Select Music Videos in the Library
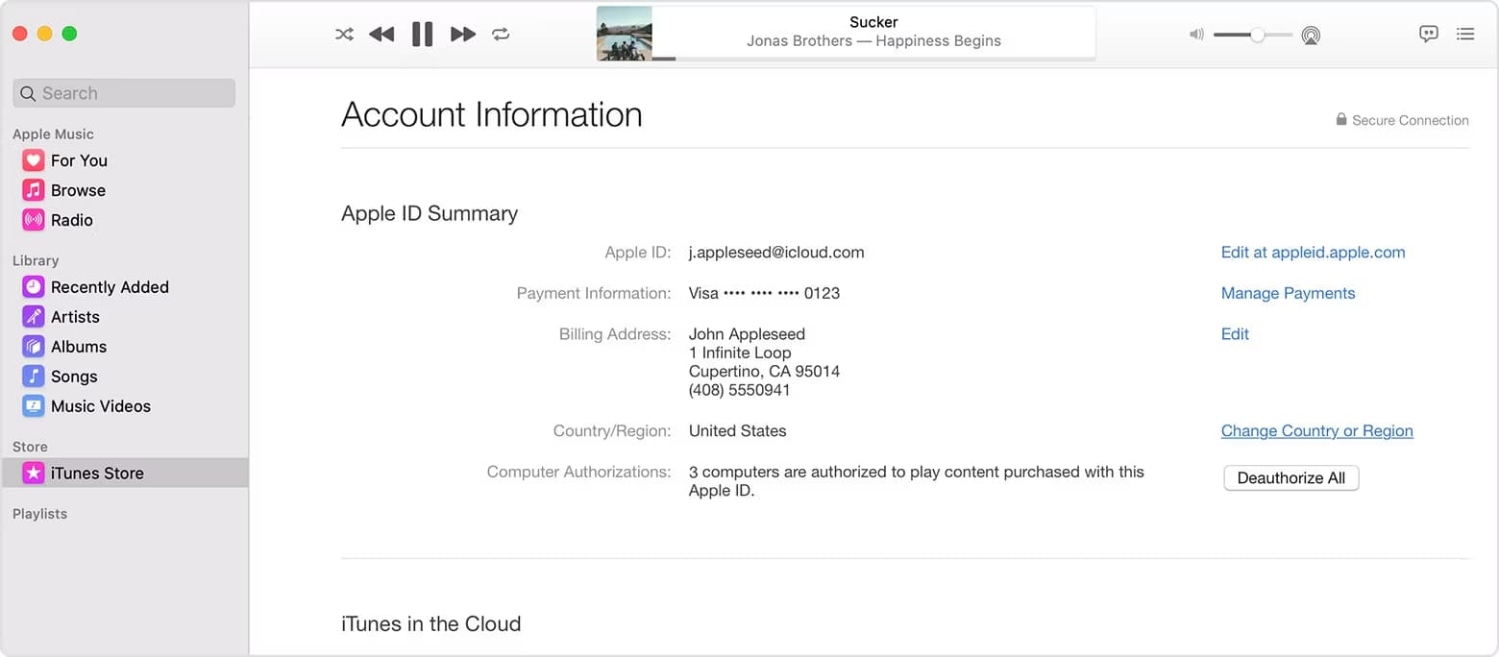The height and width of the screenshot is (657, 1499). [x=100, y=406]
